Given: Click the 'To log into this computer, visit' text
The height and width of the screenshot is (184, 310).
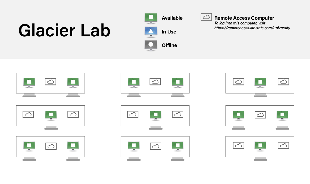Looking at the screenshot, I should coord(240,23).
